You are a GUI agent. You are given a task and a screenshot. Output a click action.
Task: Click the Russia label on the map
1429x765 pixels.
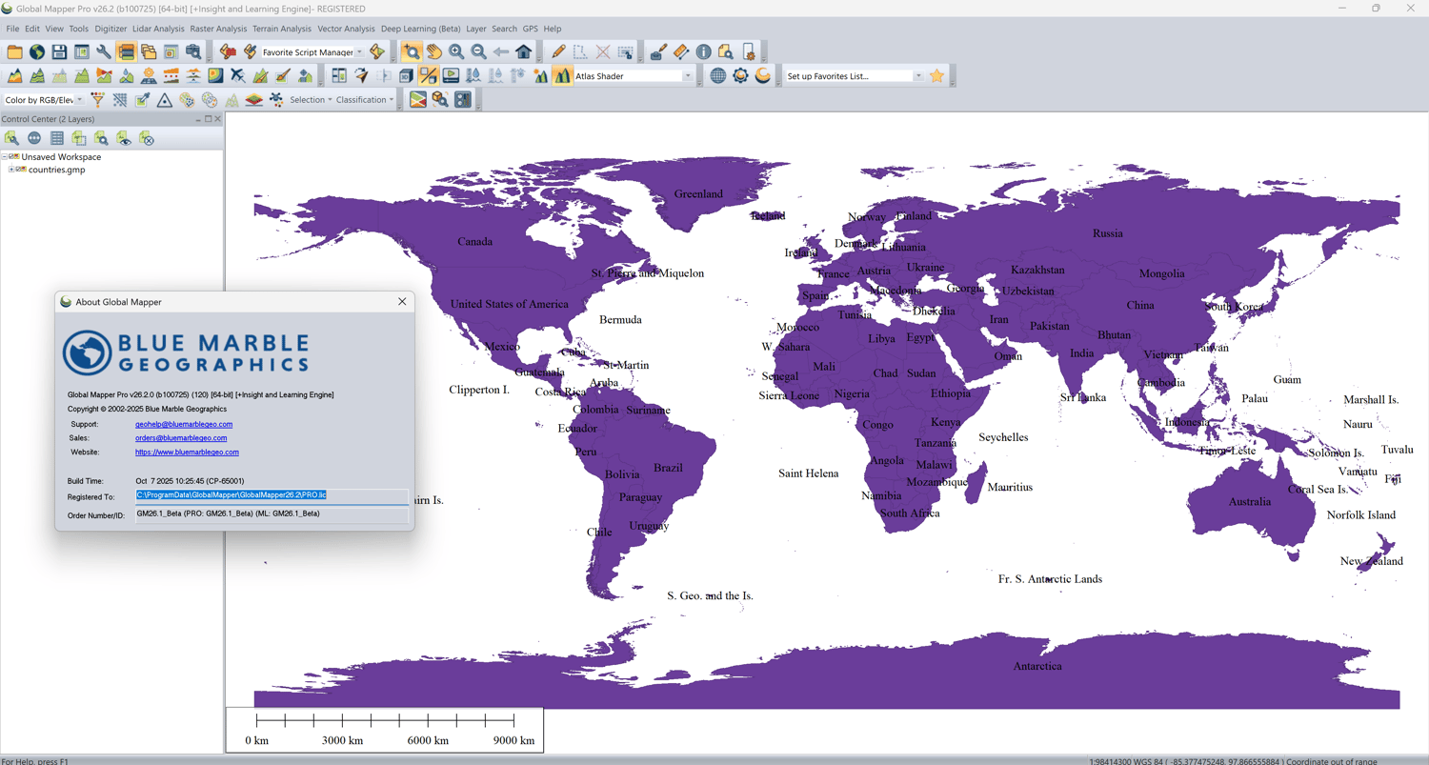point(1108,233)
